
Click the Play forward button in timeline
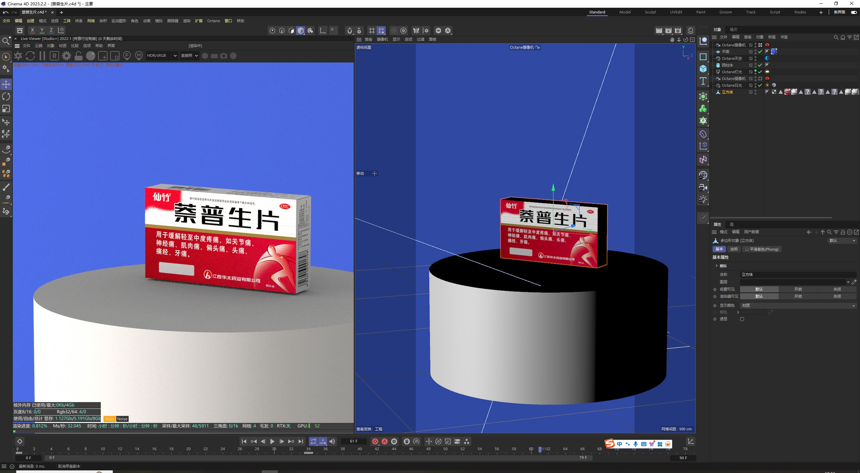point(272,441)
